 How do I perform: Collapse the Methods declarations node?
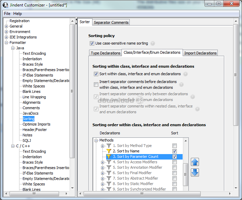coord(96,140)
